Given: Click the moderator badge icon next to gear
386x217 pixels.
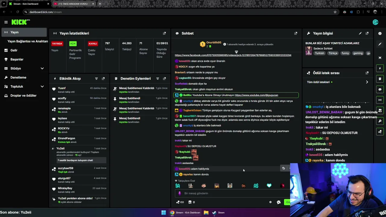Looking at the screenshot, I should pyautogui.click(x=279, y=202).
